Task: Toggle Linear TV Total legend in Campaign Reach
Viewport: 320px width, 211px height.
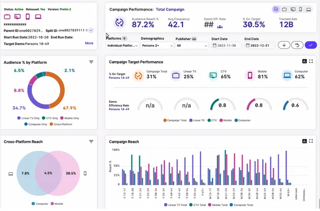Action: click(x=176, y=205)
